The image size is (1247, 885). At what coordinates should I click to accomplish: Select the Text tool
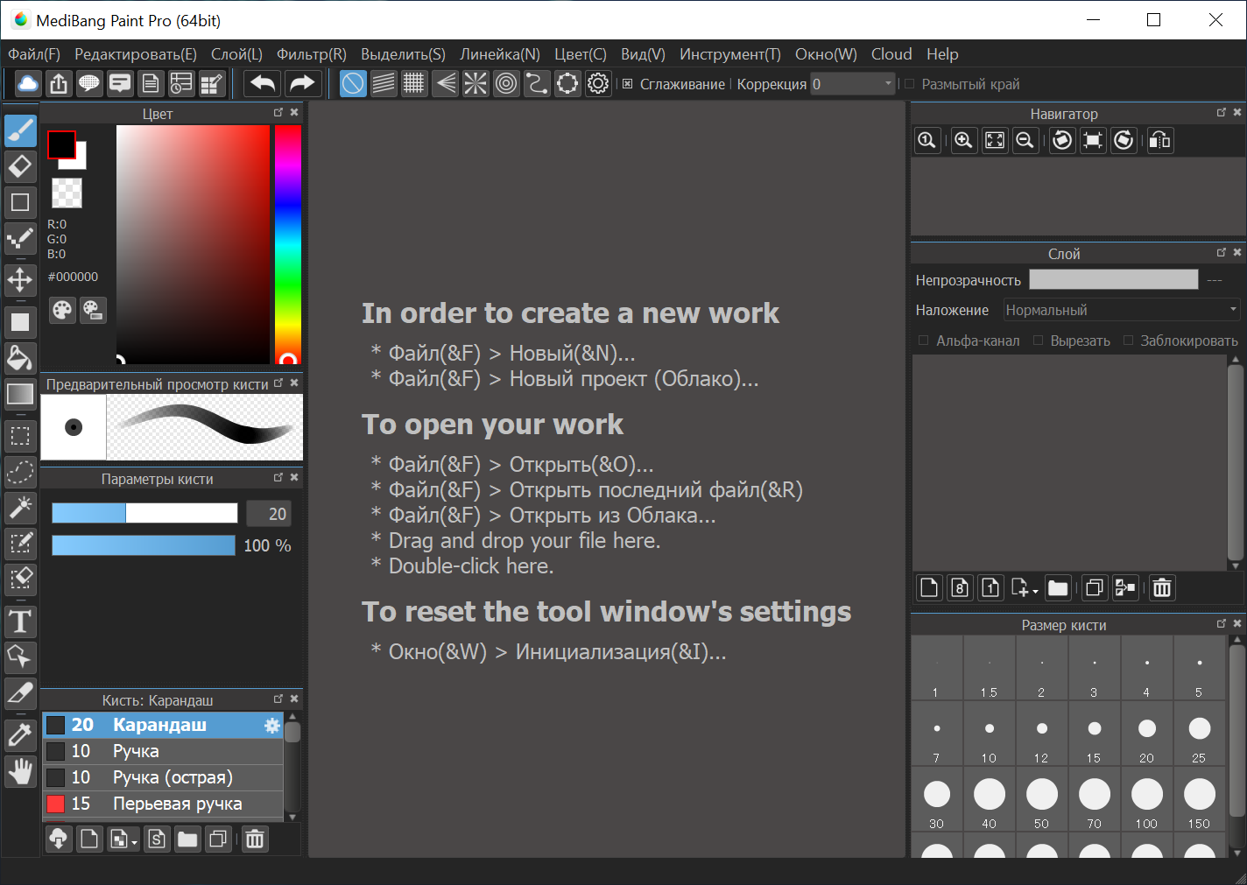coord(20,622)
